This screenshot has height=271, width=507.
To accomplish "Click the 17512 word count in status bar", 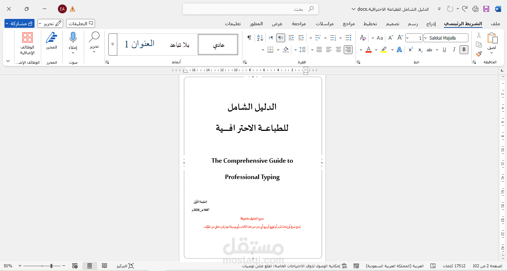I will (x=454, y=266).
